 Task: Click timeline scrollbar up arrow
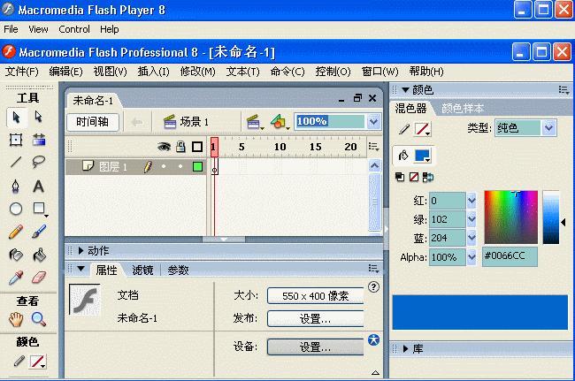tap(374, 165)
